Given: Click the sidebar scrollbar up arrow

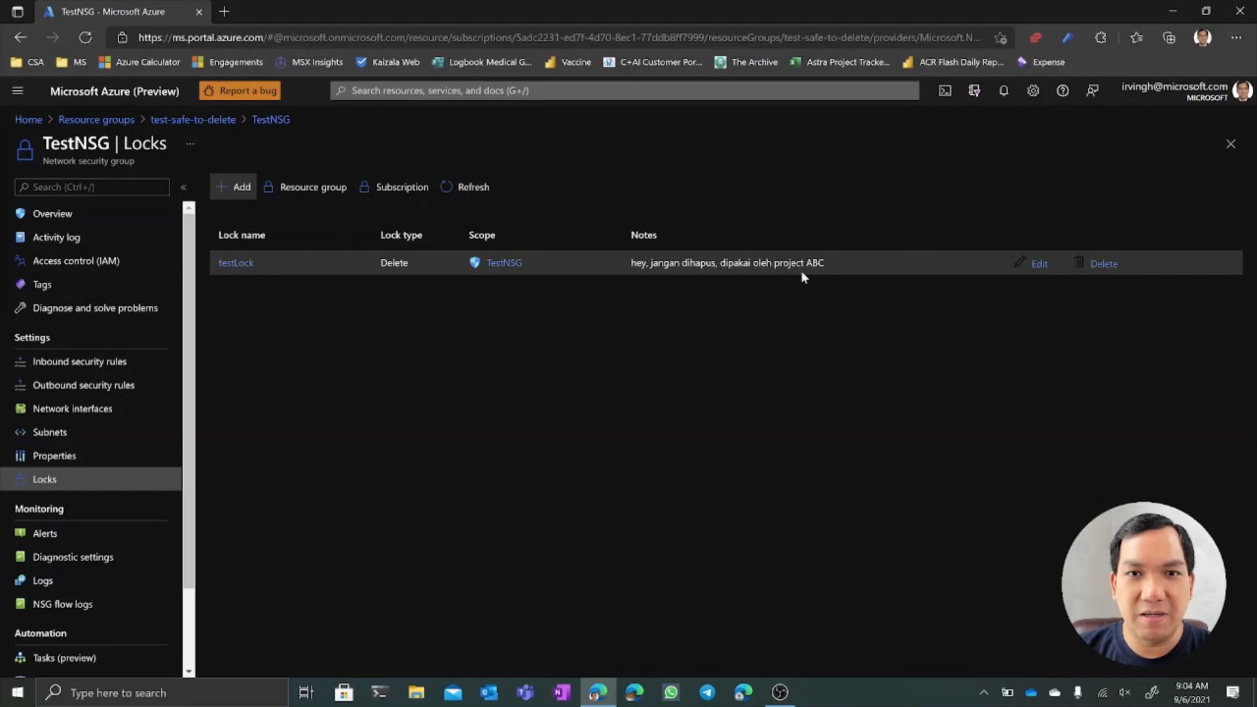Looking at the screenshot, I should point(189,208).
